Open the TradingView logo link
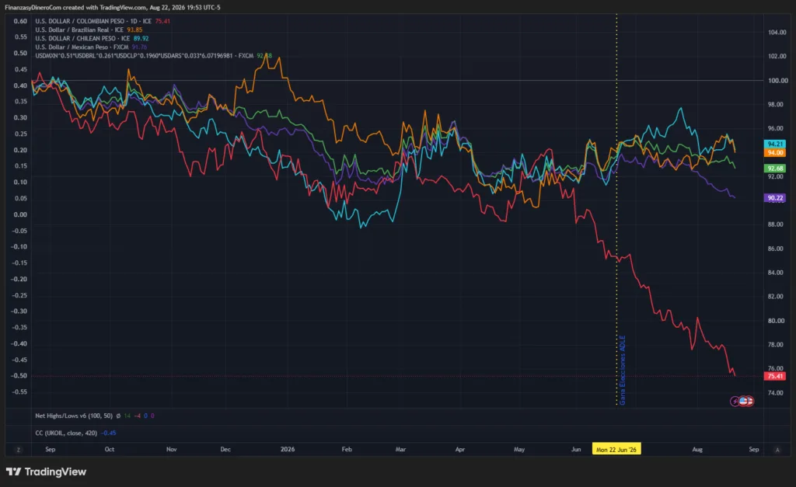Viewport: 796px width, 487px height. pyautogui.click(x=46, y=471)
